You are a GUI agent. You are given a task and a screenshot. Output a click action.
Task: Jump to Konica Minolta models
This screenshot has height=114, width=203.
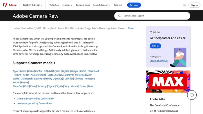[39, 75]
